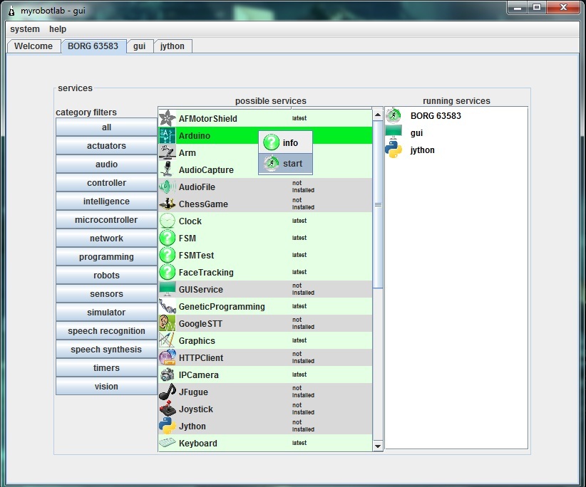Image resolution: width=586 pixels, height=487 pixels.
Task: Select jython label in running services
Action: [x=422, y=150]
